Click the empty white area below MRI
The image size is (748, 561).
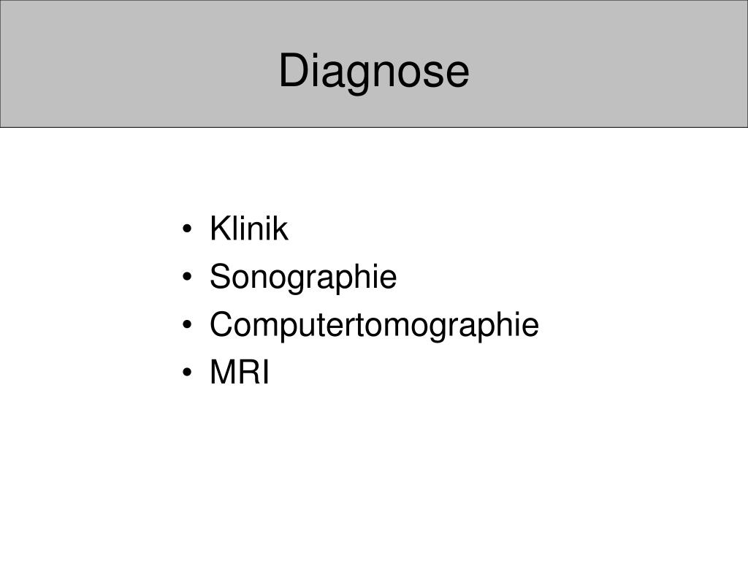click(x=374, y=467)
